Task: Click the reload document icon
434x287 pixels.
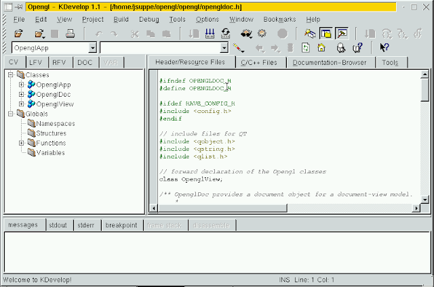Action: coord(306,48)
